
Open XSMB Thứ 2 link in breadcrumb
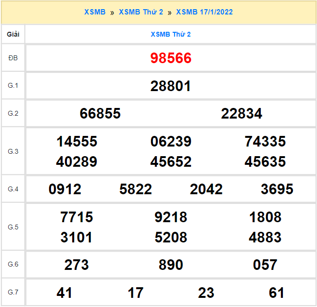(x=141, y=12)
